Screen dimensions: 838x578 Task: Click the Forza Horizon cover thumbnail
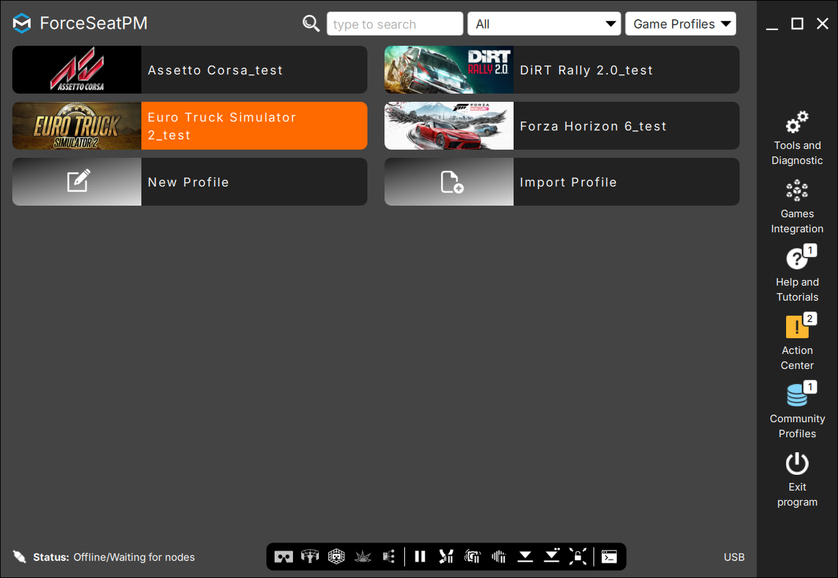[449, 126]
